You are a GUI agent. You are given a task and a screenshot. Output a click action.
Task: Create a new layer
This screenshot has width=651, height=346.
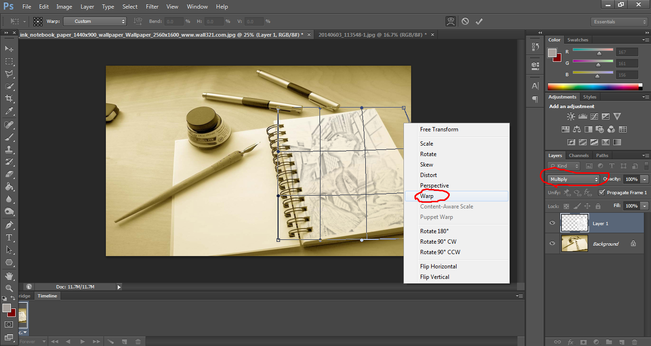pos(622,342)
